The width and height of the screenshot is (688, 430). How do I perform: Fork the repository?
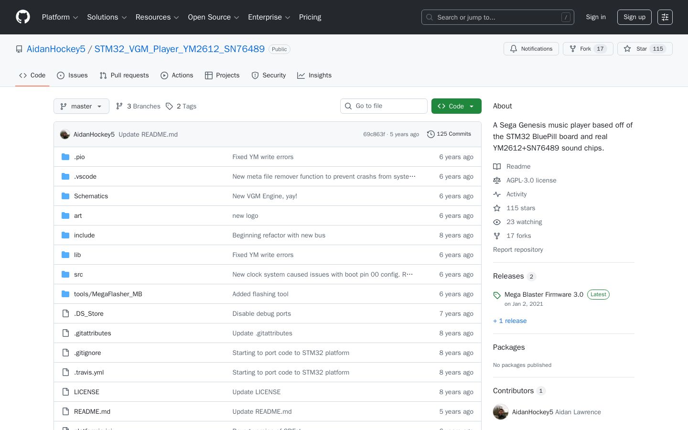point(588,49)
